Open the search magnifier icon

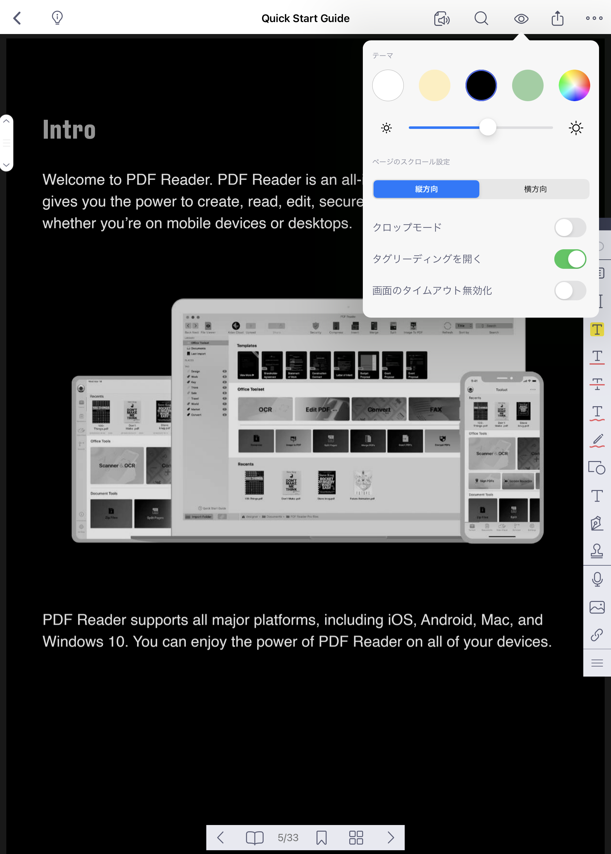tap(481, 18)
